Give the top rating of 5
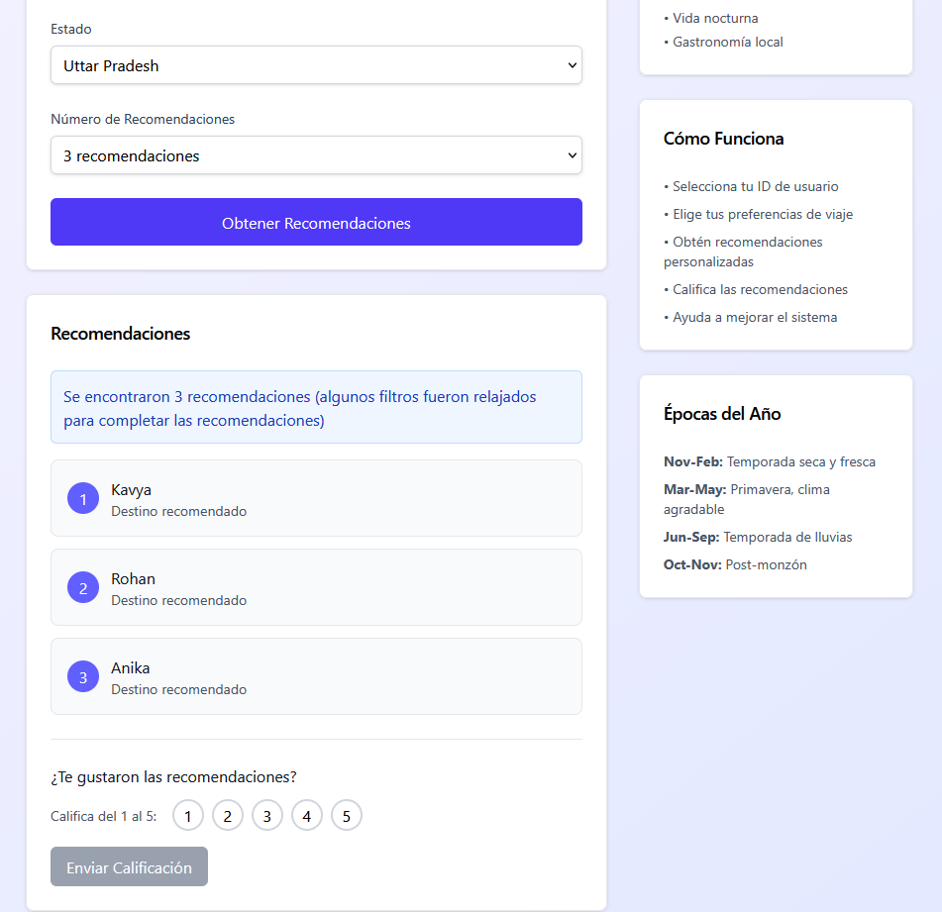 [347, 815]
